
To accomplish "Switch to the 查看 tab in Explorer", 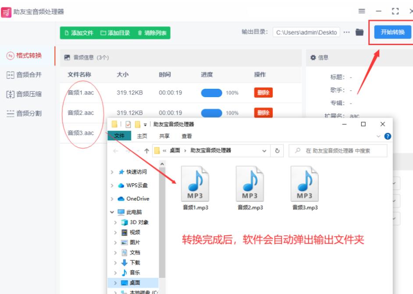I will click(187, 136).
